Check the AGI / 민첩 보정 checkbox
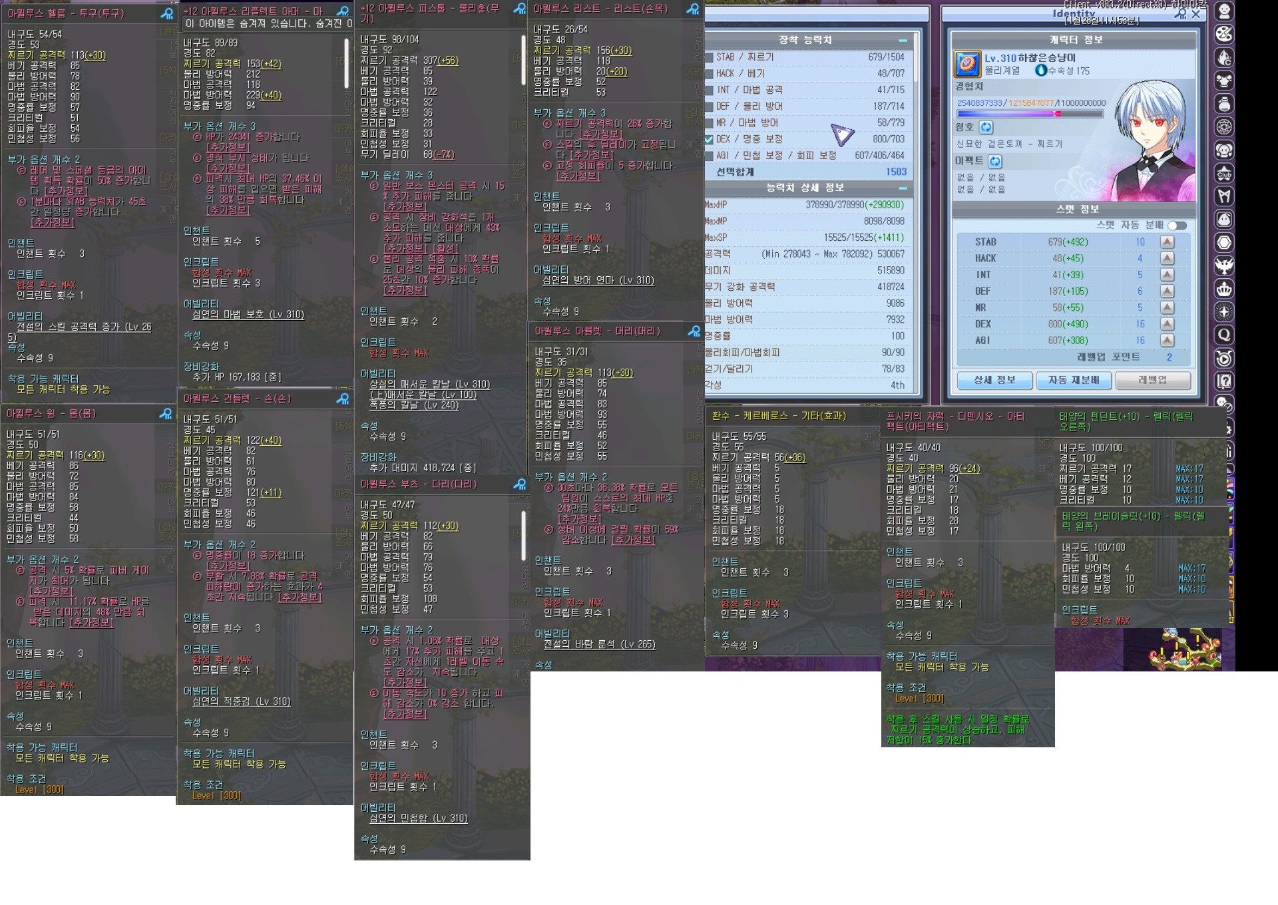This screenshot has height=905, width=1278. click(x=709, y=156)
